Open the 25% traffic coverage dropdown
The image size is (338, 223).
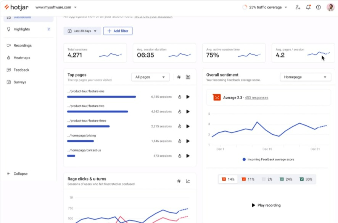click(x=265, y=7)
